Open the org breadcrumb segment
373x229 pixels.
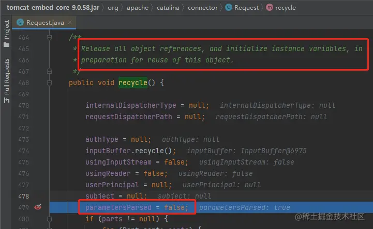point(113,8)
